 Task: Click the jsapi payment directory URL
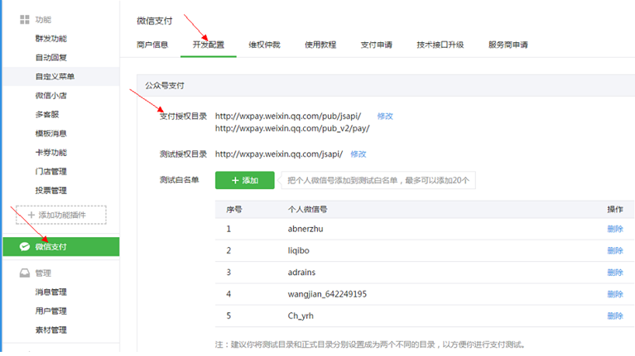click(x=288, y=116)
